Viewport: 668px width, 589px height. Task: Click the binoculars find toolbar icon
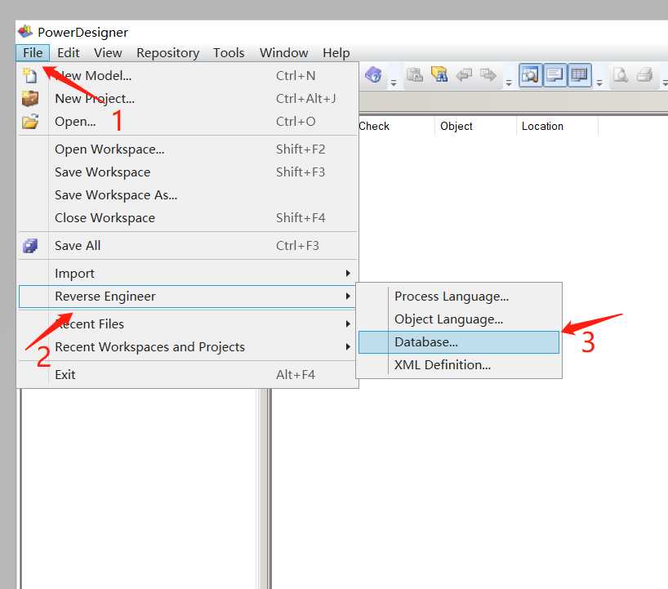439,75
